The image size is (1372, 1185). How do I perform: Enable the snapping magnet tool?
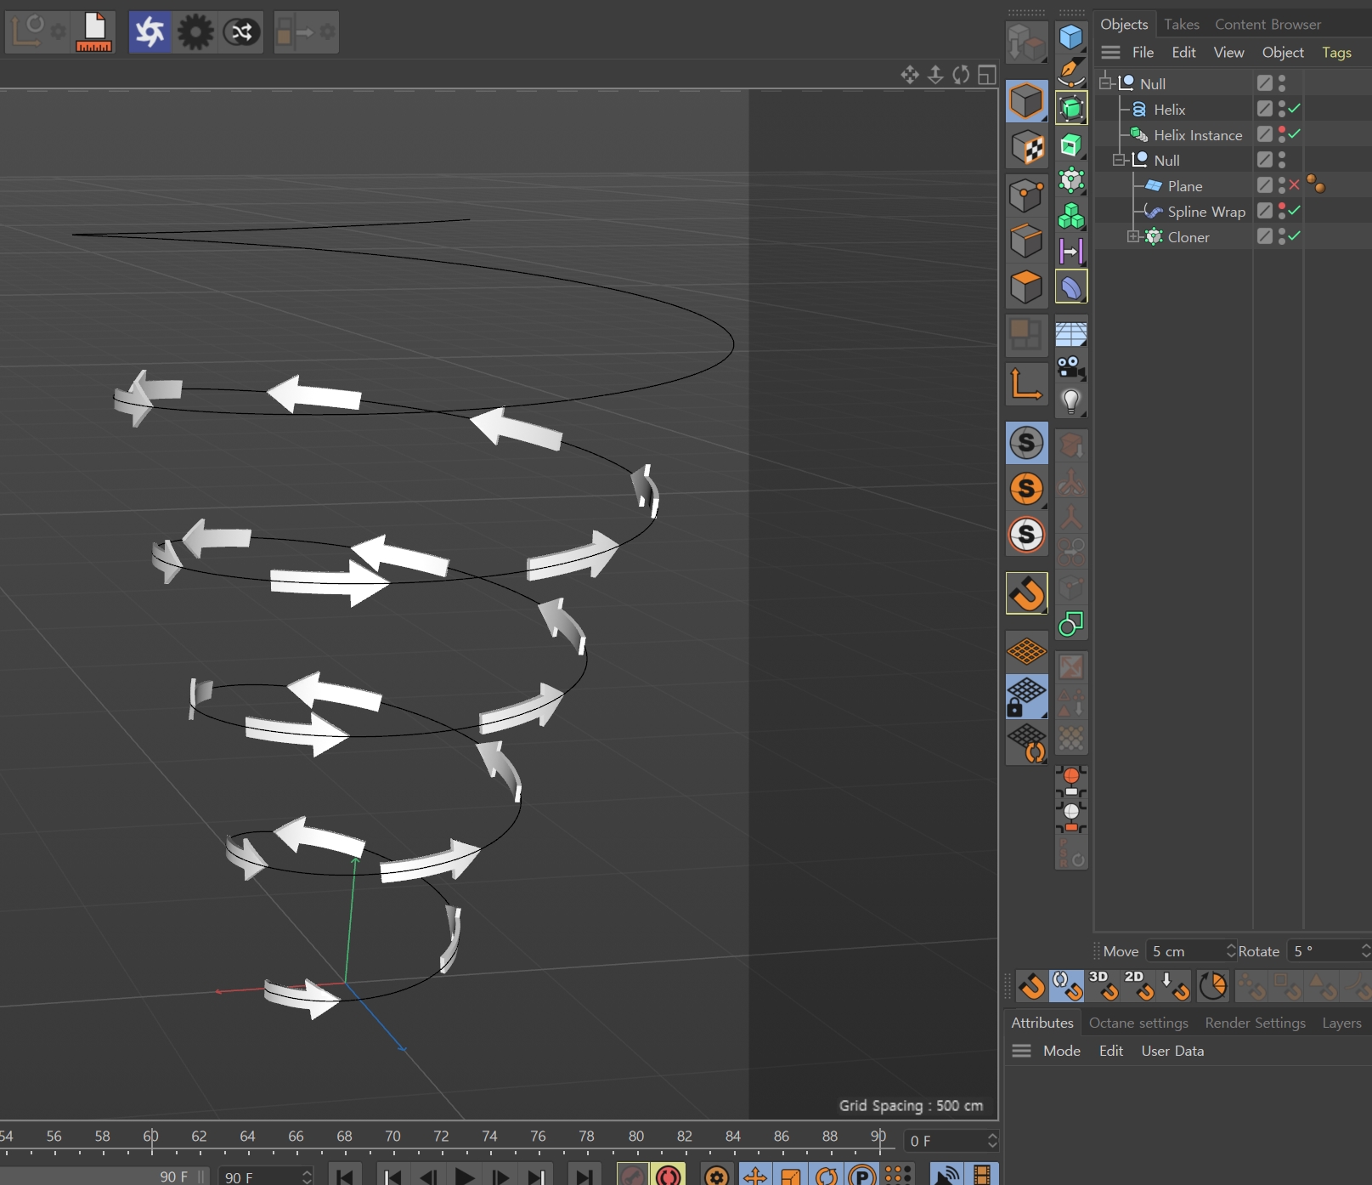[x=1027, y=594]
